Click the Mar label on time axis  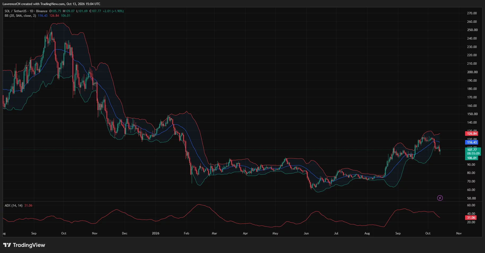(214, 233)
